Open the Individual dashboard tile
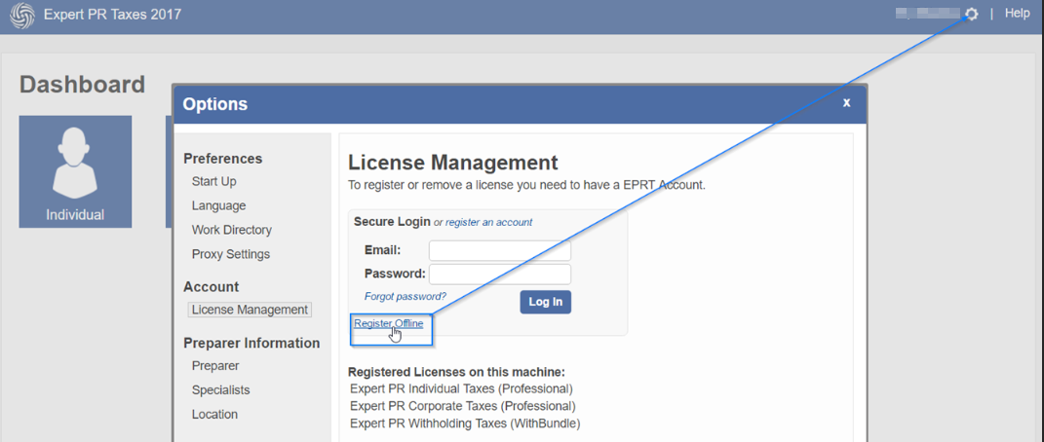Screen dimensions: 1044x442 coord(75,171)
